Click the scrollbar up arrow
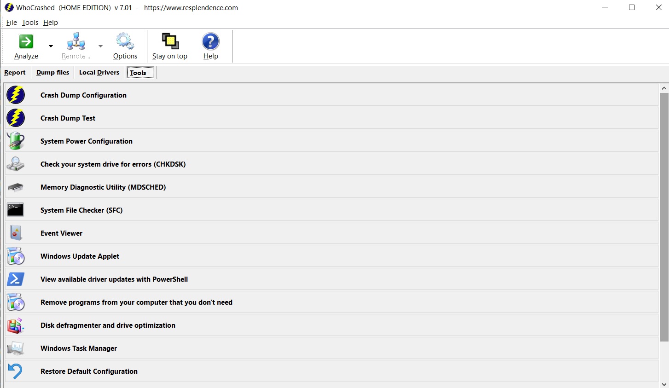669x388 pixels. click(664, 88)
